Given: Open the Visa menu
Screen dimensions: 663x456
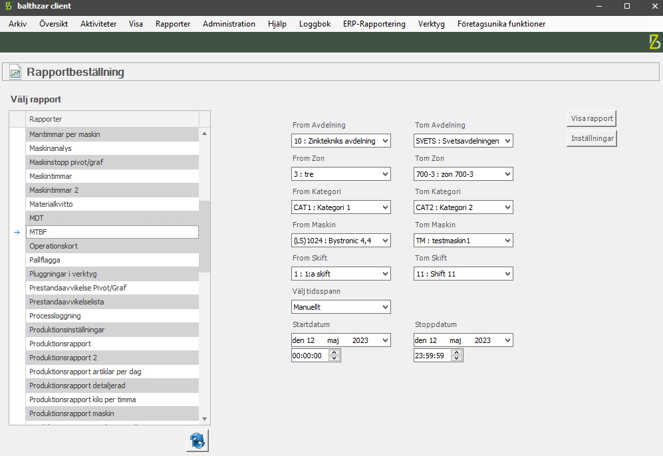Looking at the screenshot, I should pyautogui.click(x=136, y=24).
